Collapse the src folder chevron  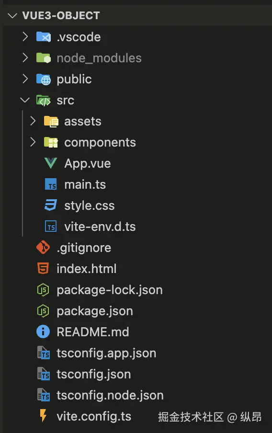pos(25,100)
